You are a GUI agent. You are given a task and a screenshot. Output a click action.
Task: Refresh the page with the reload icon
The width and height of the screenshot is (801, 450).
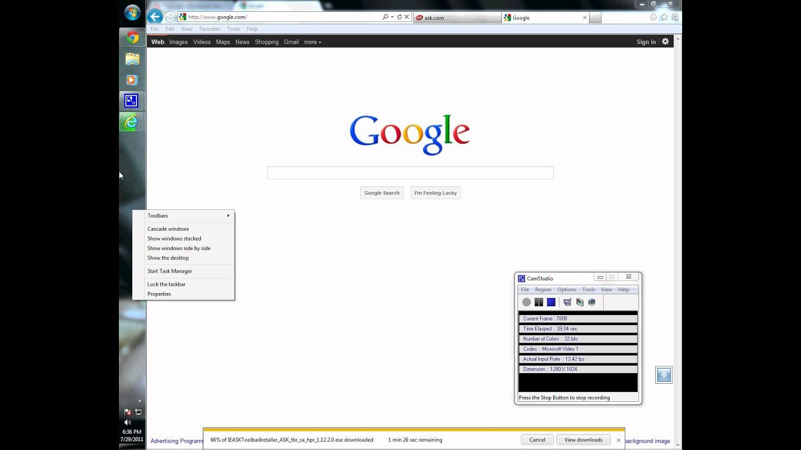point(399,17)
